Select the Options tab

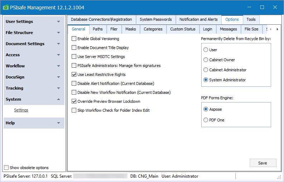pos(232,19)
